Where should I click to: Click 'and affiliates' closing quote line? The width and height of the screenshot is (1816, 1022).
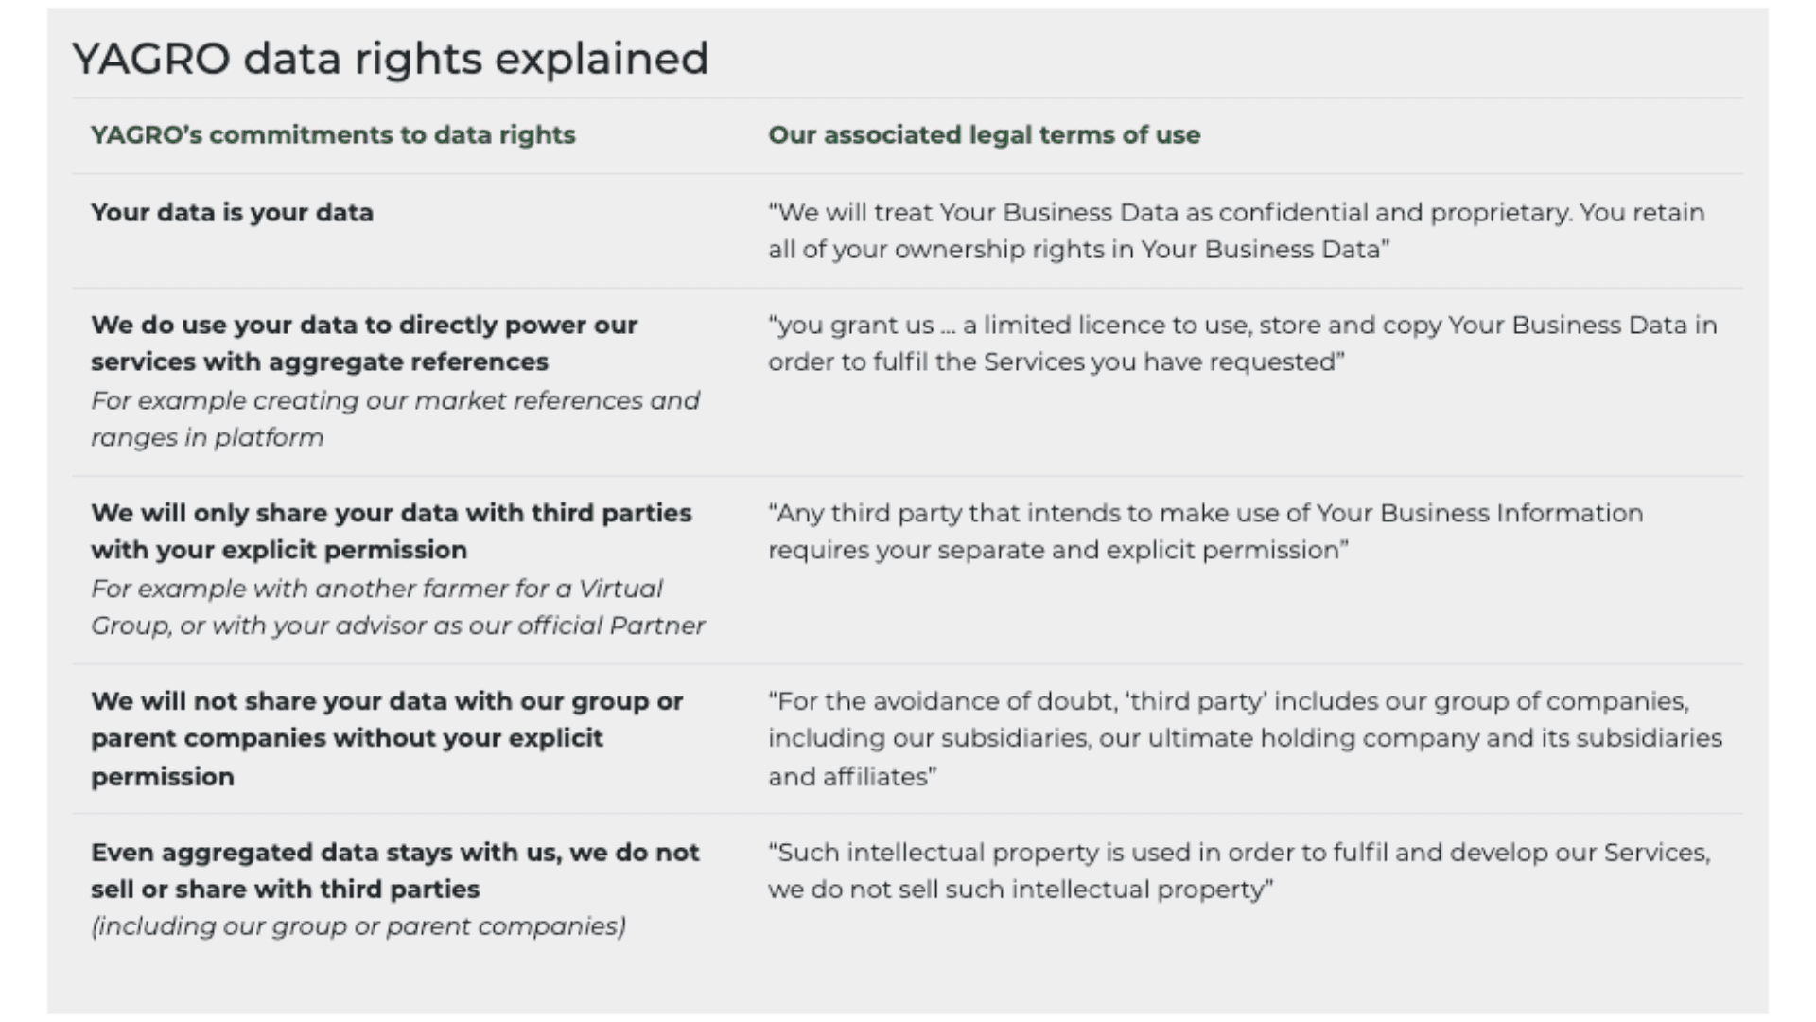tap(852, 776)
